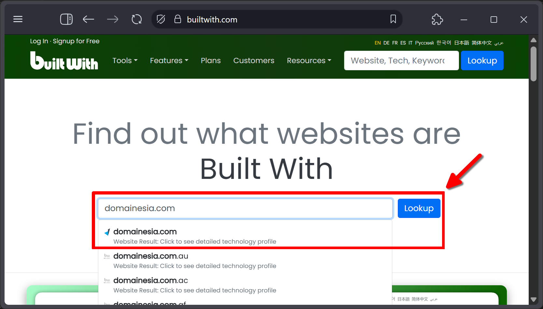Maximize the browser window
This screenshot has height=309, width=543.
pyautogui.click(x=494, y=20)
